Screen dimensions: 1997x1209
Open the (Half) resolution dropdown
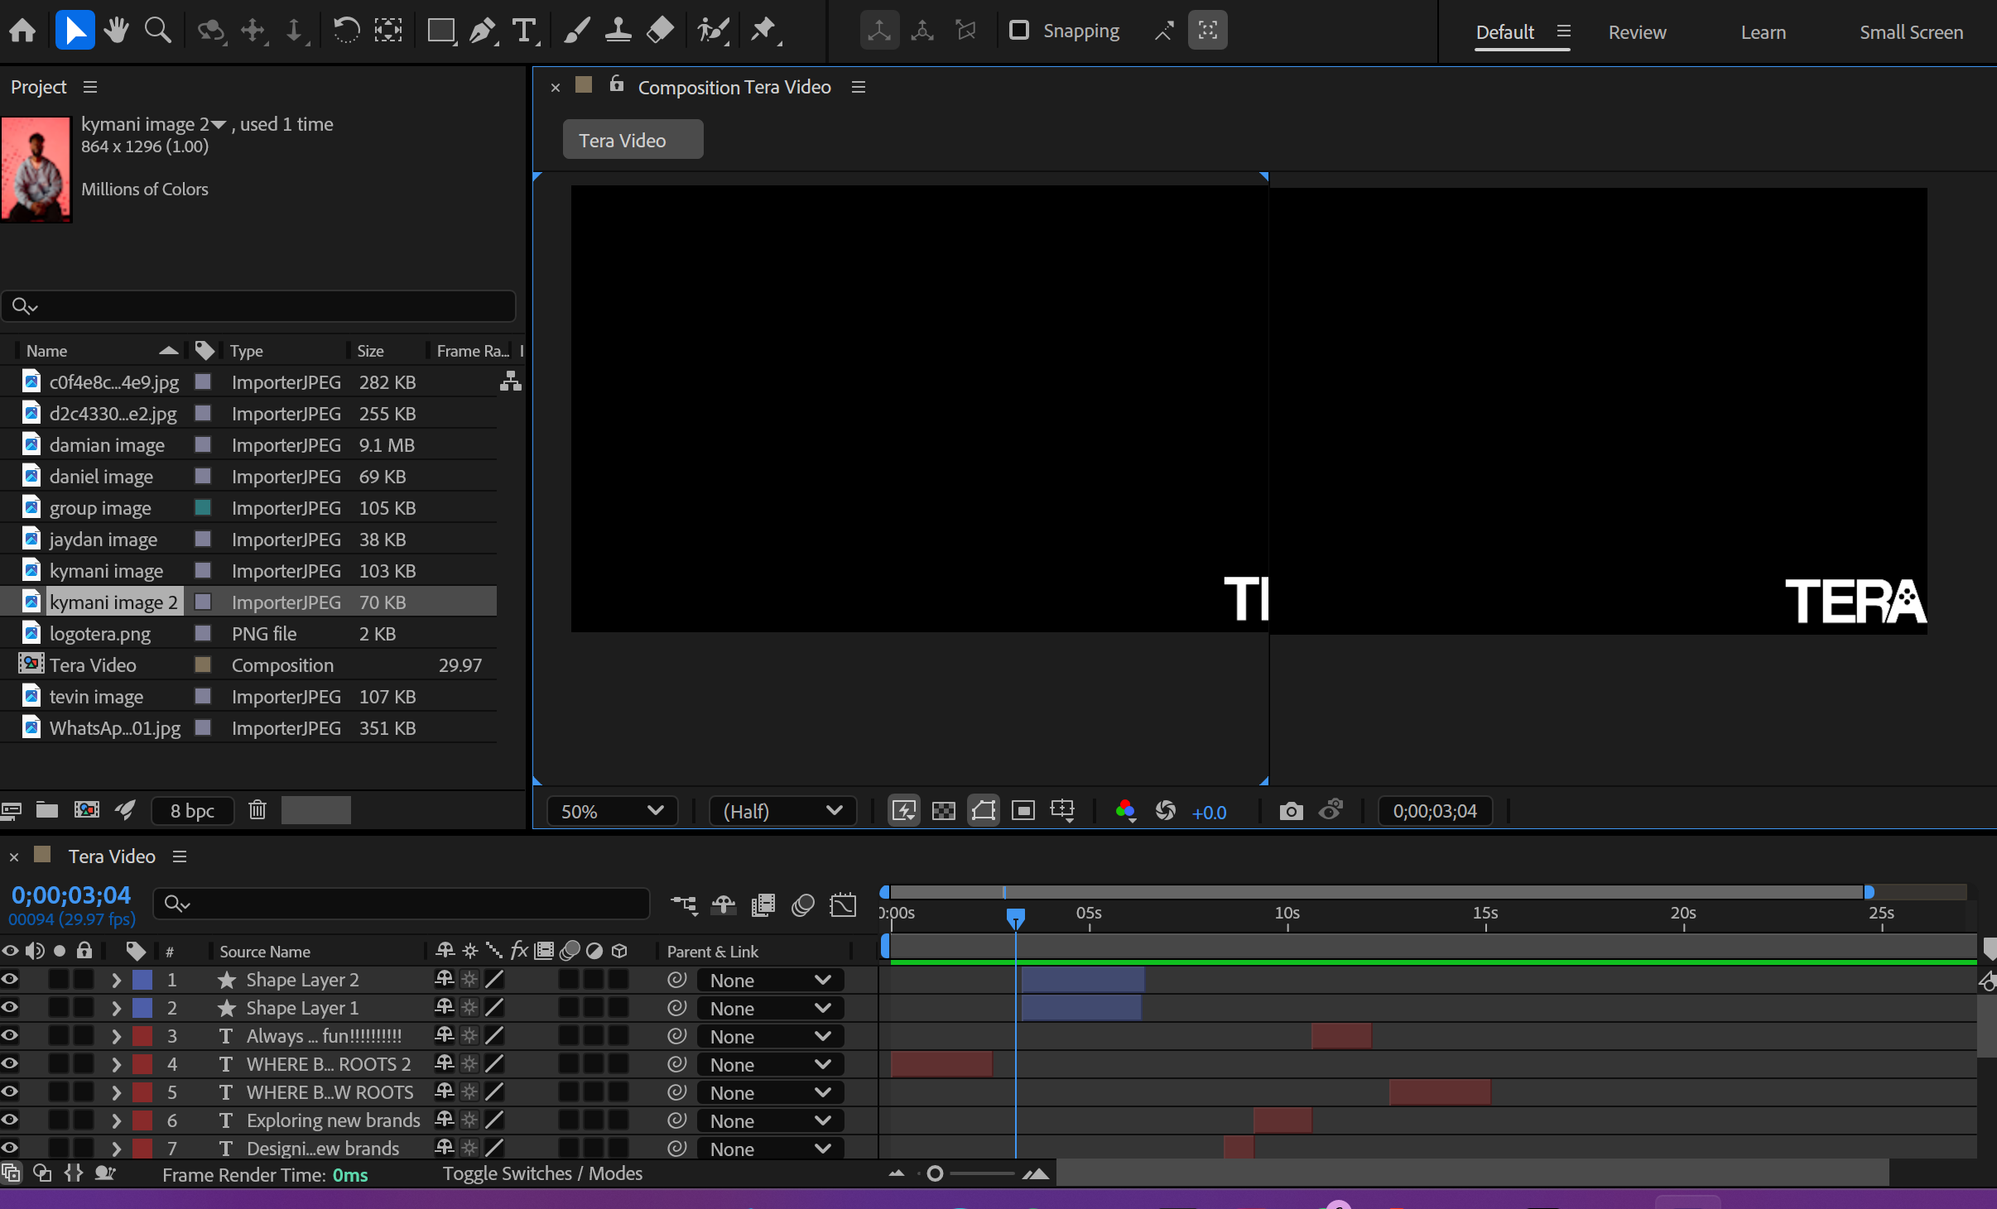pyautogui.click(x=782, y=811)
